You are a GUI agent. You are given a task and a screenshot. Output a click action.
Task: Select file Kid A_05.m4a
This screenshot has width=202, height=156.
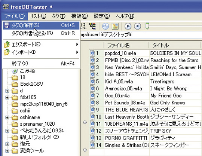point(119,82)
